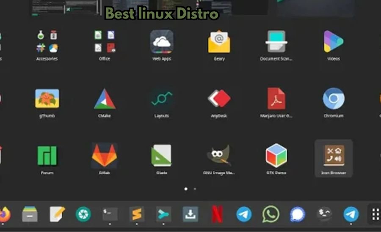This screenshot has width=381, height=232.
Task: Open Signal messenger from the dock
Action: (298, 214)
